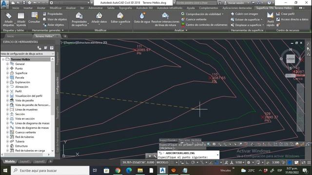Click the Añadir datos icon
Image resolution: width=312 pixels, height=175 pixels.
point(99,16)
